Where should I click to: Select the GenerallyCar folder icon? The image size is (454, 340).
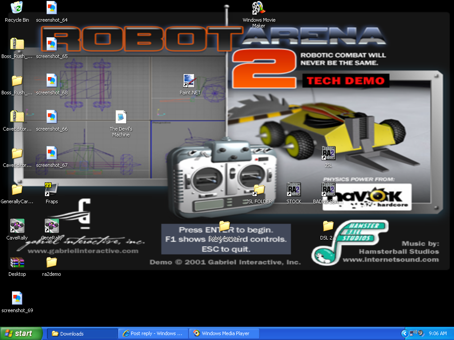(17, 189)
